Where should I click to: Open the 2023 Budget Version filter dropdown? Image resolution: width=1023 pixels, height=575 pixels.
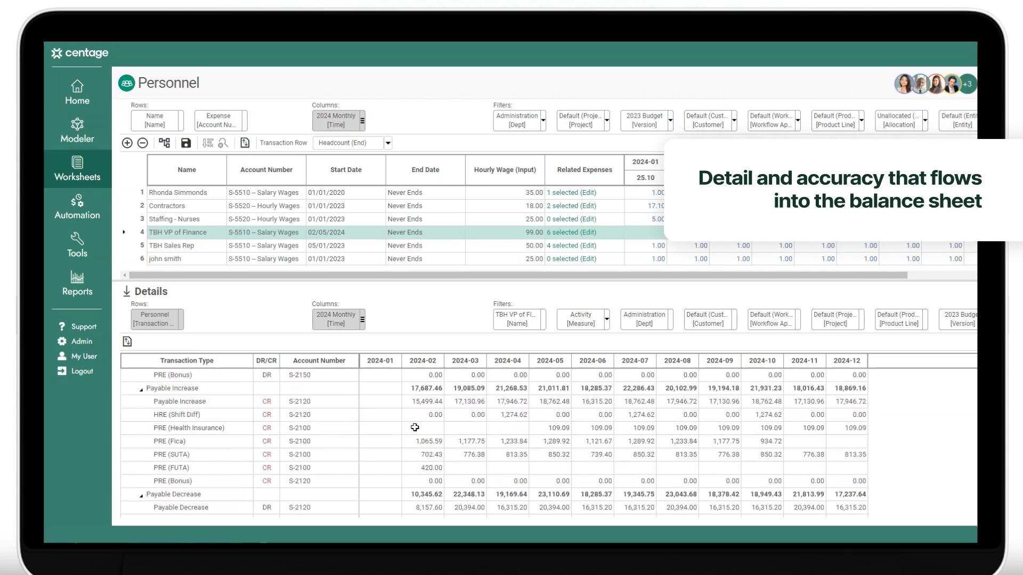pyautogui.click(x=670, y=120)
